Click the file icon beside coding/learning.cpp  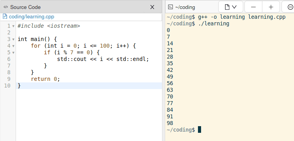5,17
